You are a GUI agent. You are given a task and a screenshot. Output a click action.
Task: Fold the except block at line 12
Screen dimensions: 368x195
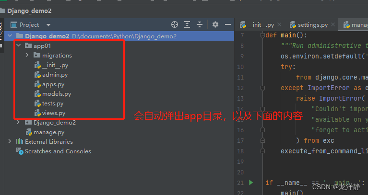coord(262,88)
